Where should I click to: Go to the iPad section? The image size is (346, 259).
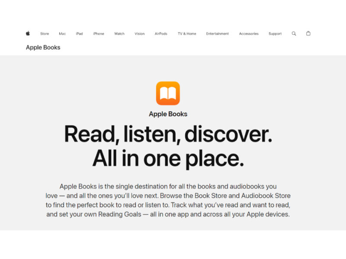(x=79, y=34)
